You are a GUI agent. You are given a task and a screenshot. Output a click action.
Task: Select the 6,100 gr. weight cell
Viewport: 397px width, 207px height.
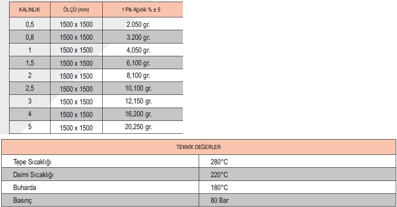[138, 63]
